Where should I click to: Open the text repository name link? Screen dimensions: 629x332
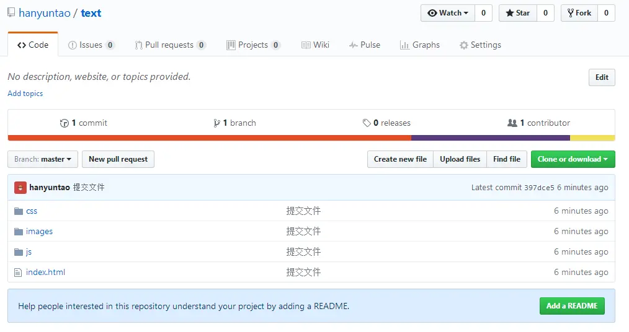91,13
